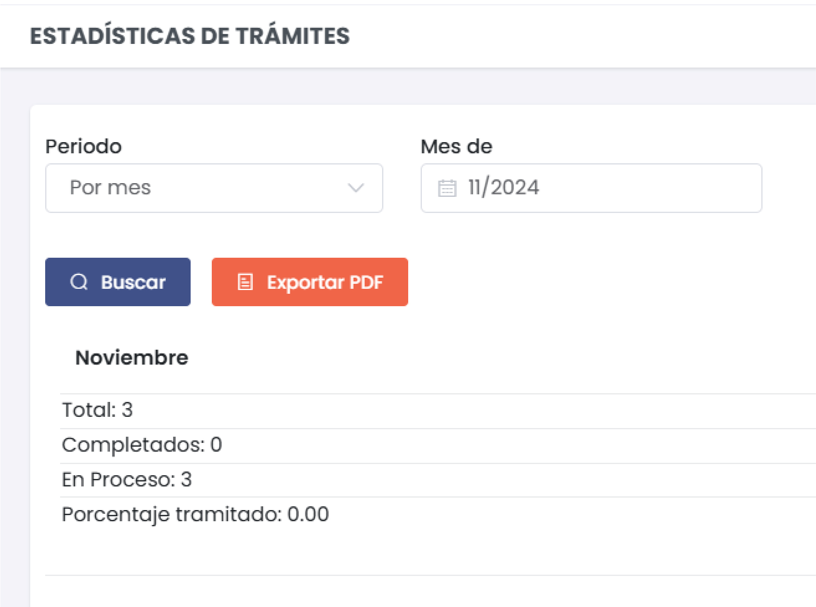Screen dimensions: 816x607
Task: Click the Buscar button
Action: pyautogui.click(x=117, y=282)
